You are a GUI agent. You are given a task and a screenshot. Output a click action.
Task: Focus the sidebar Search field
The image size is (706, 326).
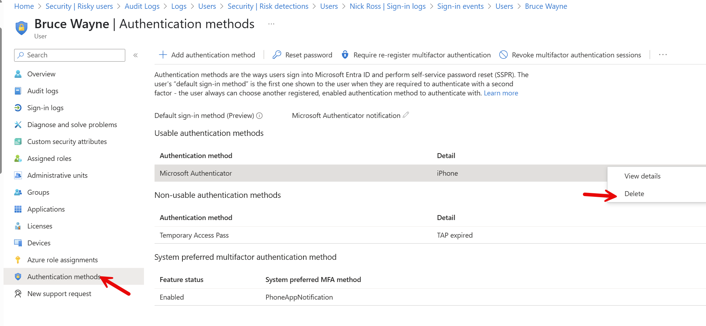pos(70,55)
